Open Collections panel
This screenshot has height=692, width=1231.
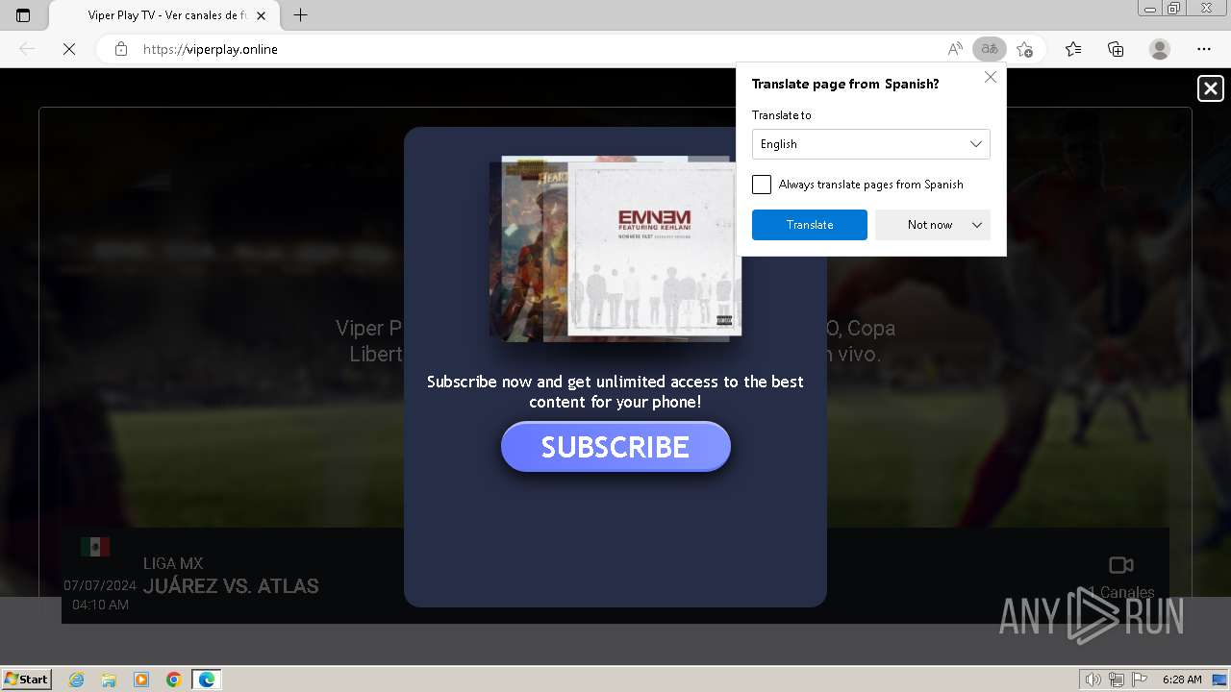(1116, 49)
